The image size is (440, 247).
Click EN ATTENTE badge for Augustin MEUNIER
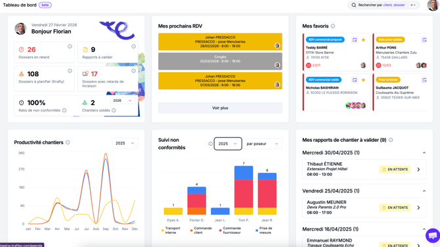[x=395, y=208]
